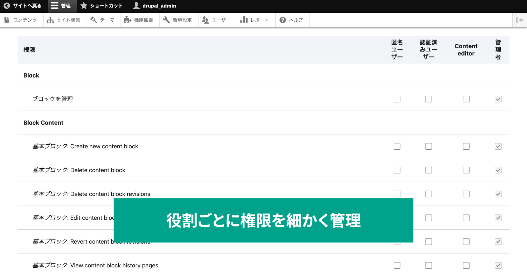
Task: Click the star ショートカット icon
Action: (84, 6)
